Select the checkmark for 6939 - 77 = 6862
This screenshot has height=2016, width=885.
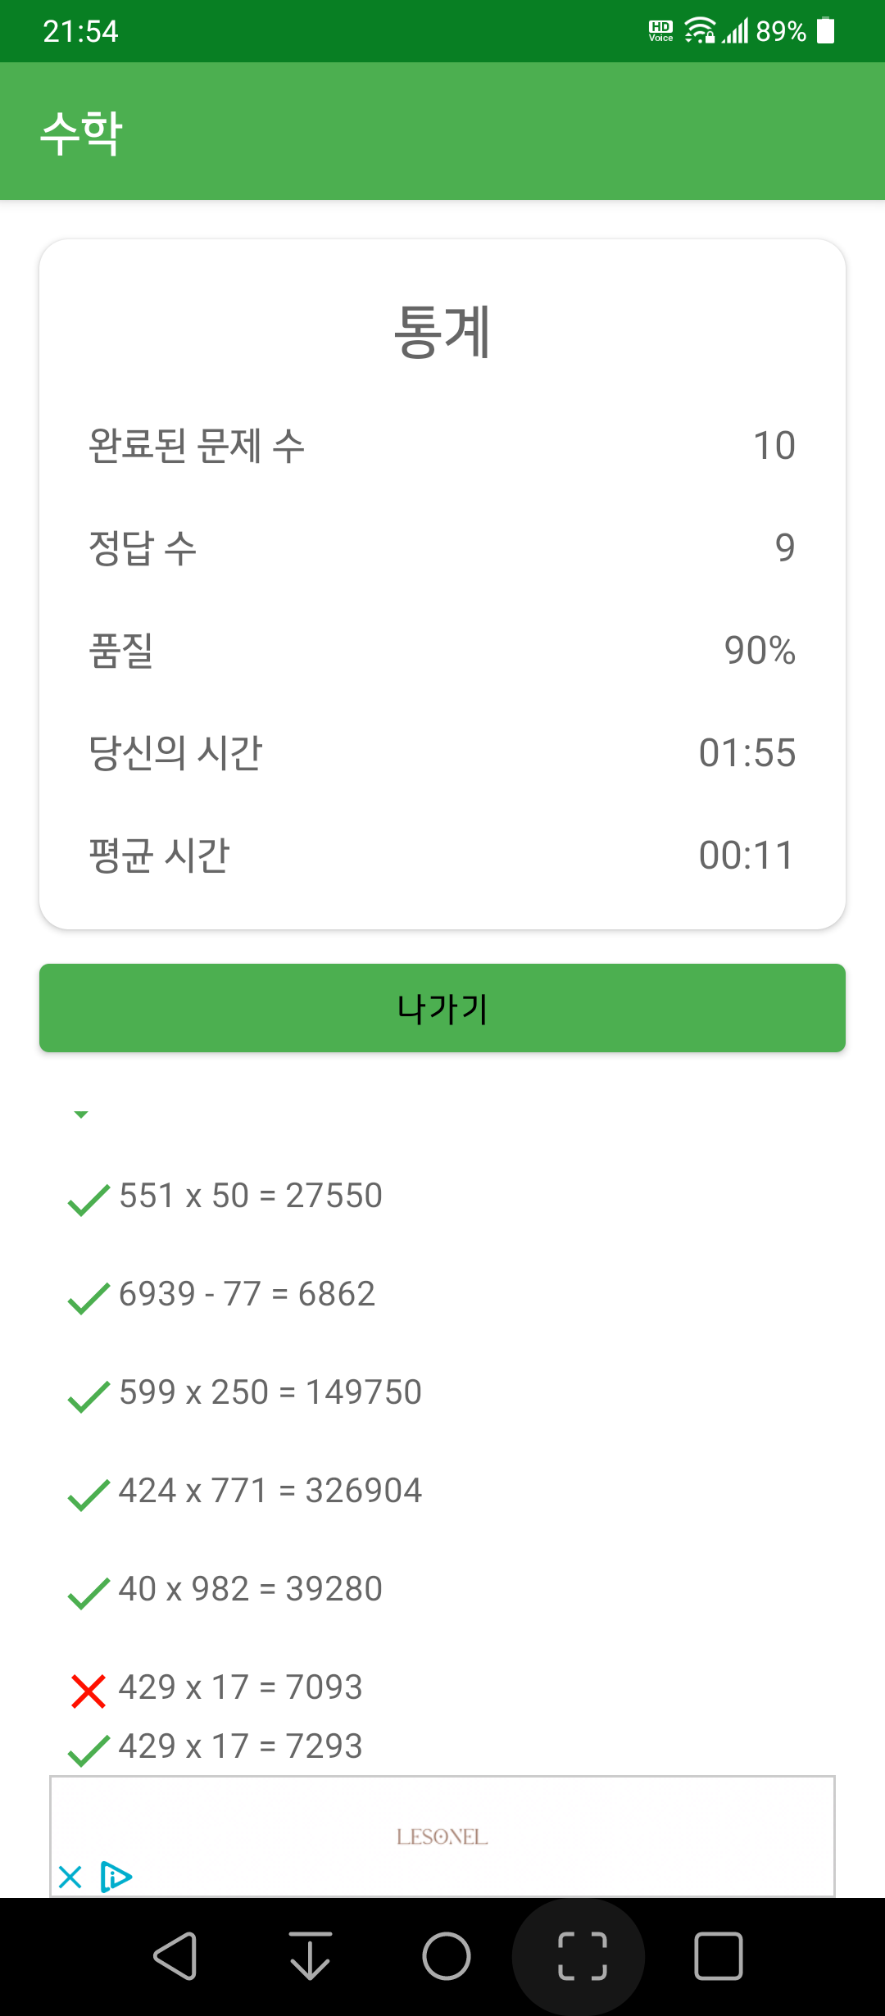click(x=88, y=1298)
